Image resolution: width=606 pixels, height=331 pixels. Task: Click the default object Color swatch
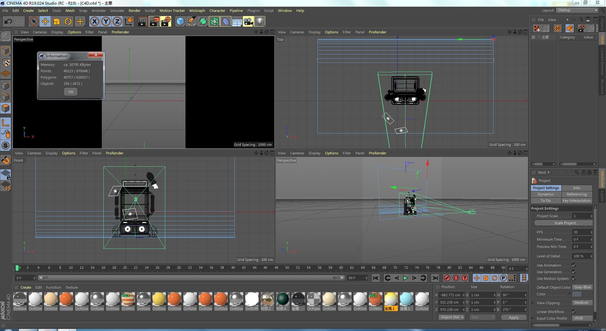[577, 294]
